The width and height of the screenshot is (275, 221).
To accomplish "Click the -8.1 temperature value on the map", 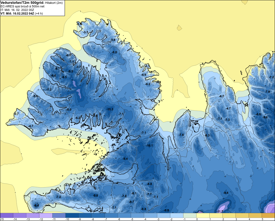I will pyautogui.click(x=134, y=193).
